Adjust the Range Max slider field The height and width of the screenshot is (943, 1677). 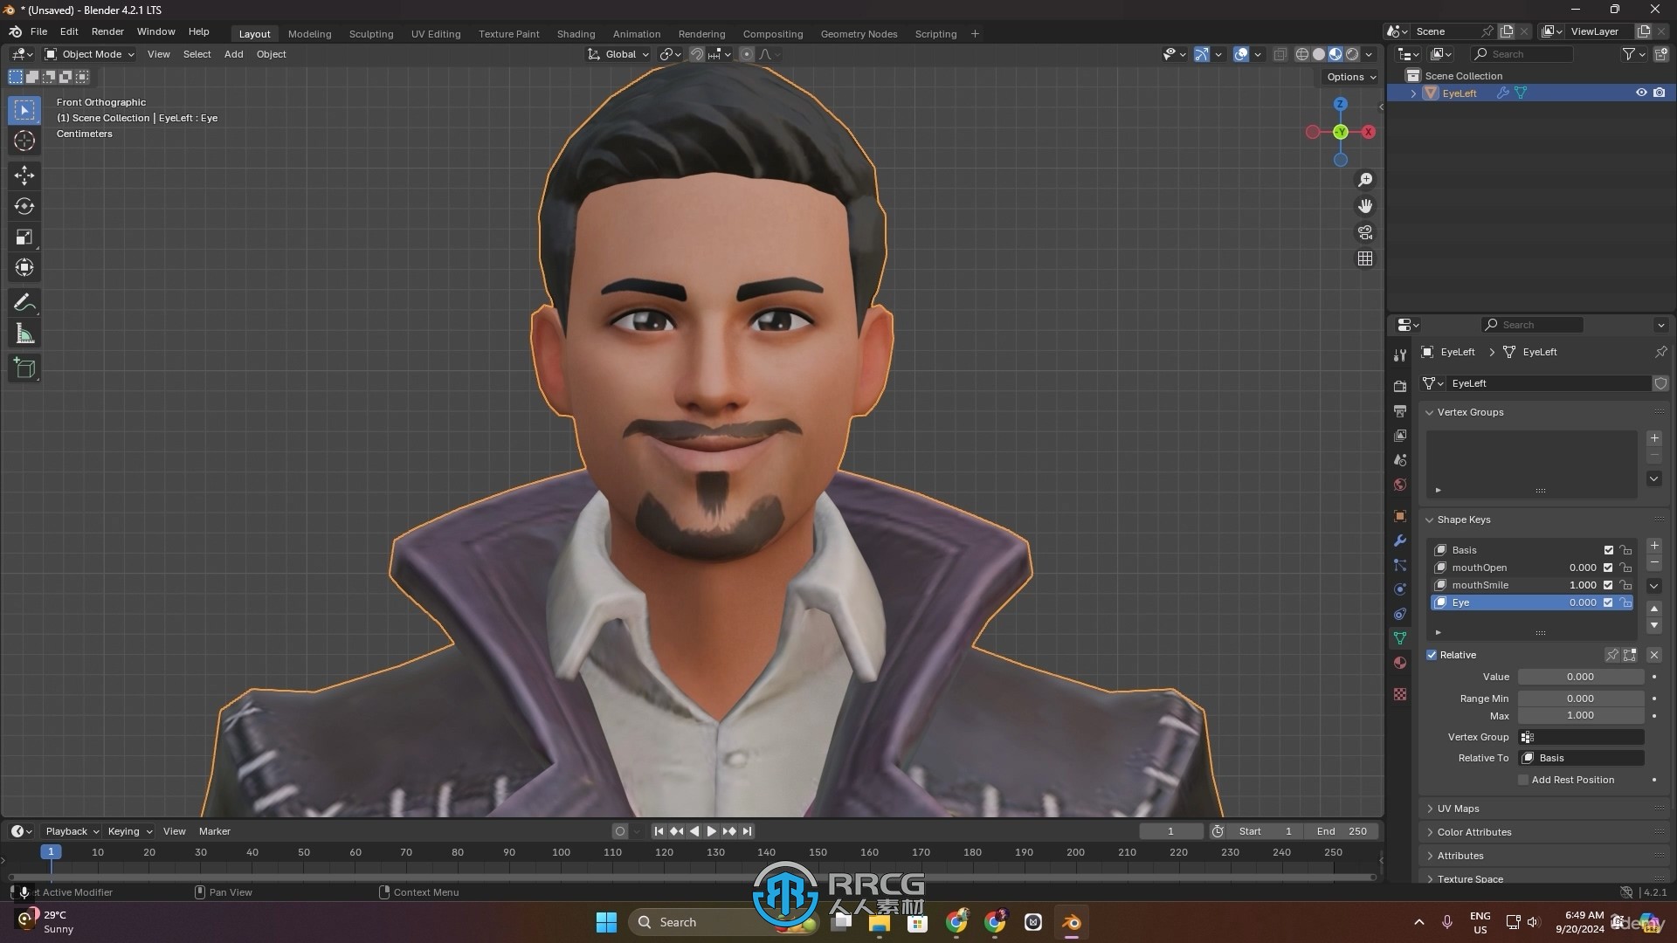pyautogui.click(x=1581, y=715)
